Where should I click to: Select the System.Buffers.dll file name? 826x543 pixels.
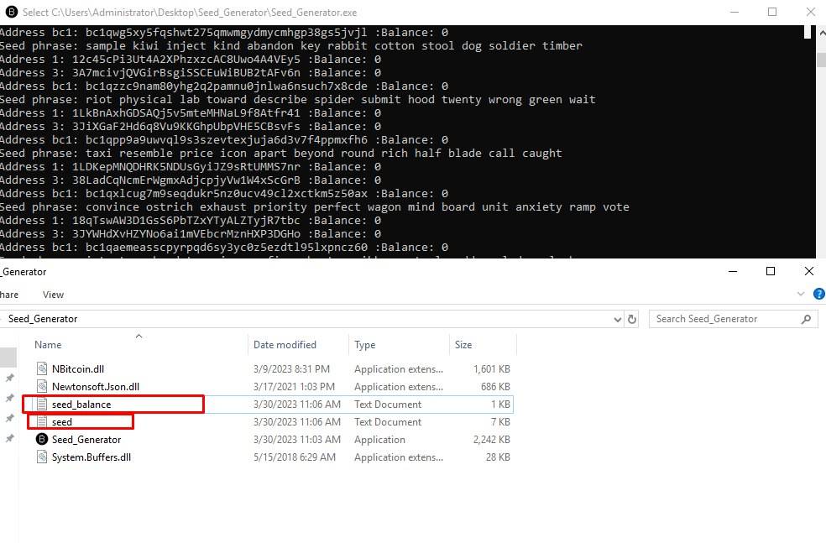tap(91, 457)
